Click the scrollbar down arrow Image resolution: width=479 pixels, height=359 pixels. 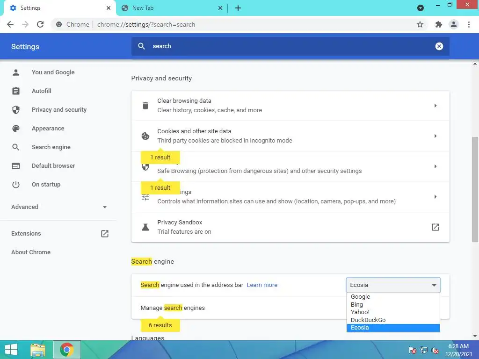click(x=475, y=337)
